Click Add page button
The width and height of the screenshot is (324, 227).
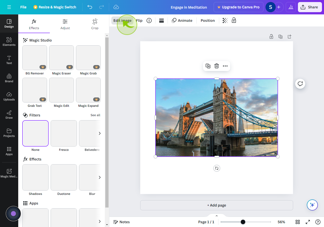tap(217, 205)
